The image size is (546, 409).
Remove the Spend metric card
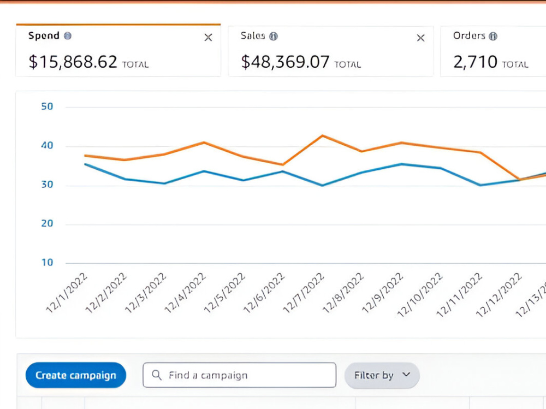208,37
